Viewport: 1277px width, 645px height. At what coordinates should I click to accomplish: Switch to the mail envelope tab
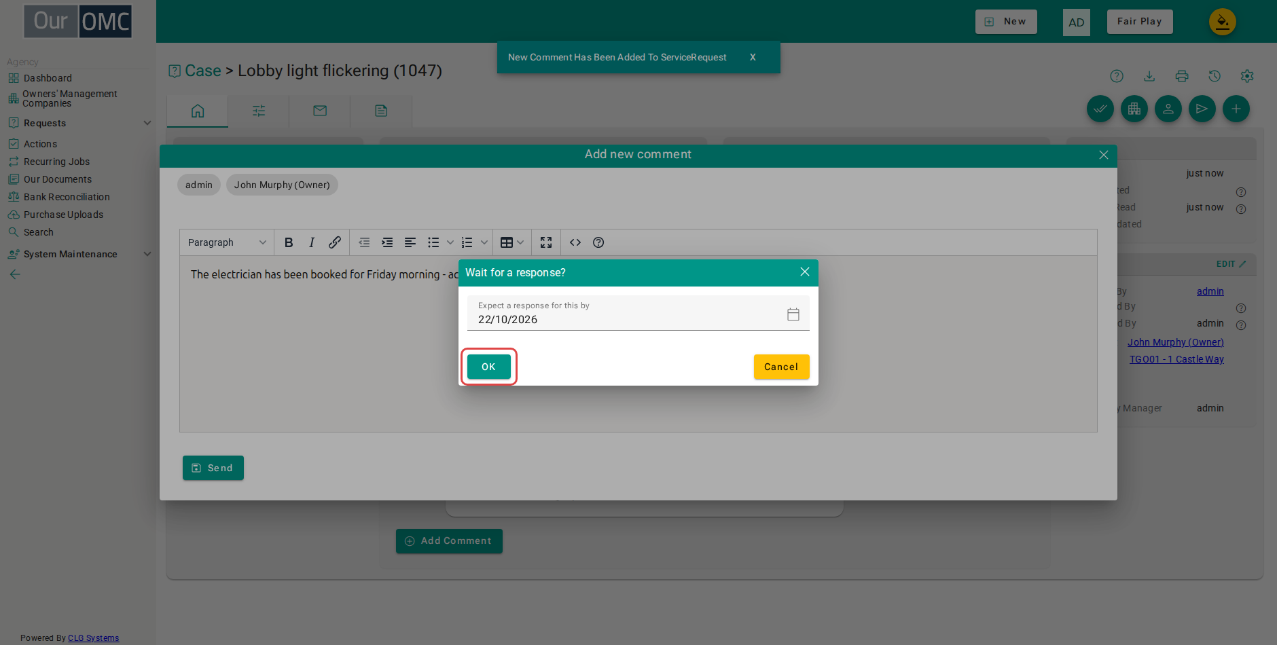click(320, 111)
